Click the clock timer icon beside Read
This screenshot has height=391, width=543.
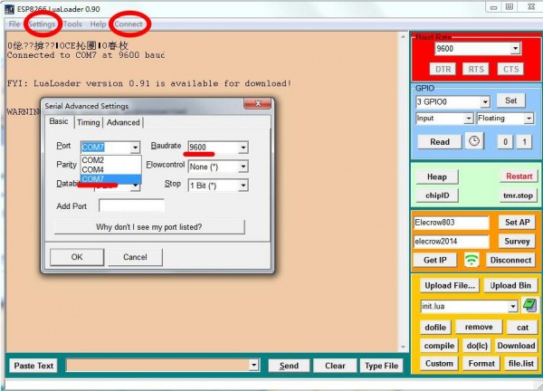[473, 141]
